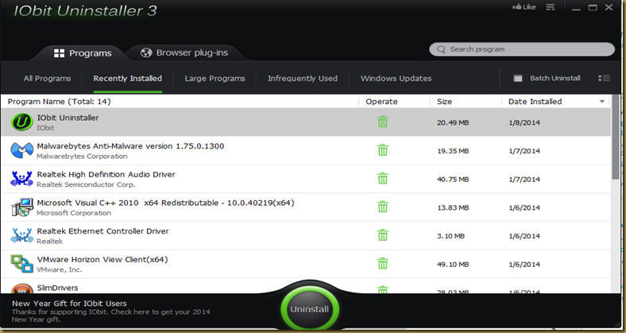Click the VMware, Inc. publisher text
The height and width of the screenshot is (333, 626).
pyautogui.click(x=59, y=269)
